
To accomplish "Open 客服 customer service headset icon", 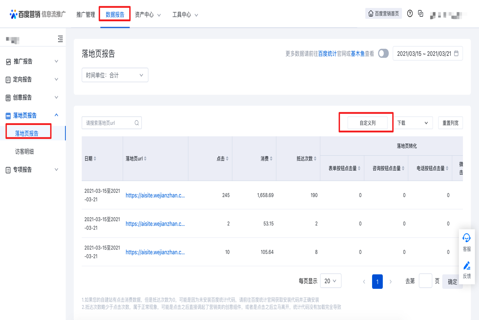I will (467, 238).
